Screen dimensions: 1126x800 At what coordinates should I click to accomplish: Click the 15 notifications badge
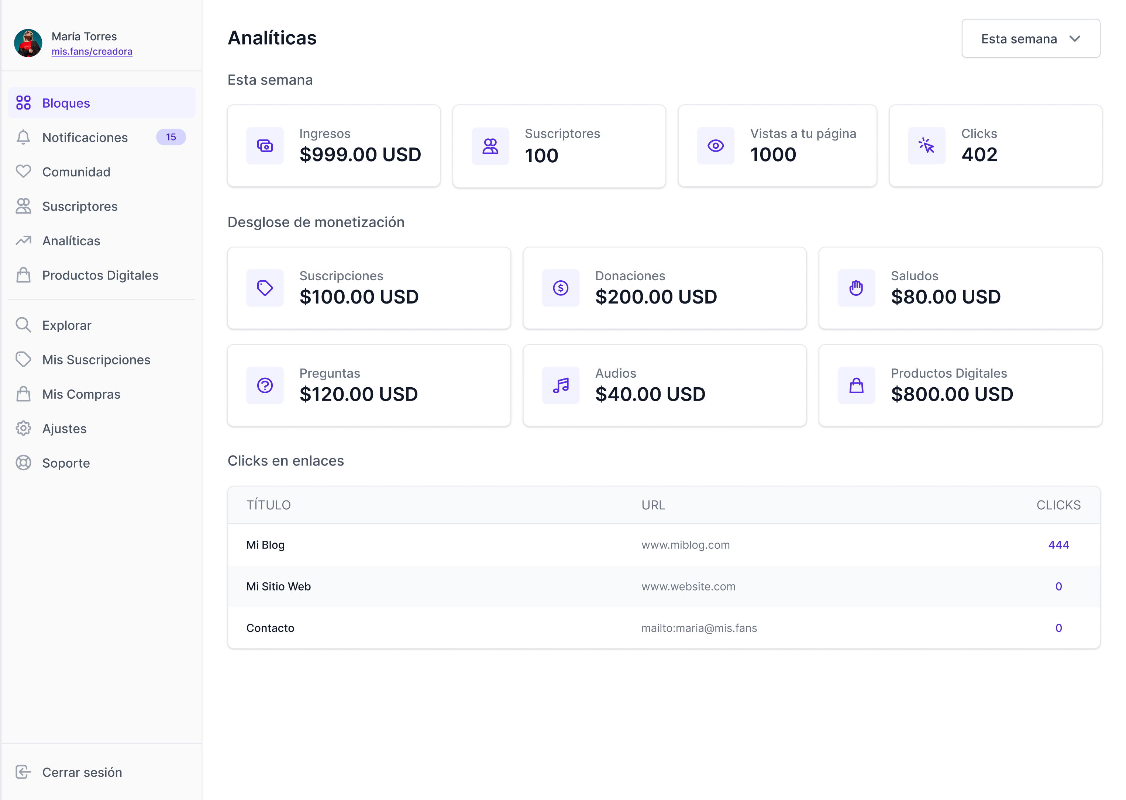click(x=171, y=137)
